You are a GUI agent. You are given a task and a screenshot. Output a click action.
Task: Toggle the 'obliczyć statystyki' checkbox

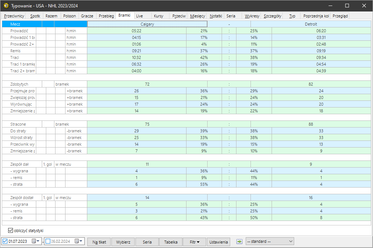pyautogui.click(x=10, y=231)
